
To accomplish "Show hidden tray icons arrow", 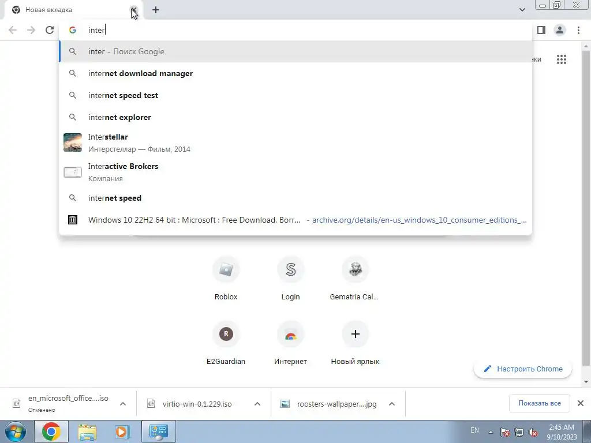I will tap(491, 432).
